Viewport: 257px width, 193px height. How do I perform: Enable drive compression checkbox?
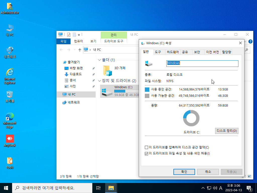147,147
